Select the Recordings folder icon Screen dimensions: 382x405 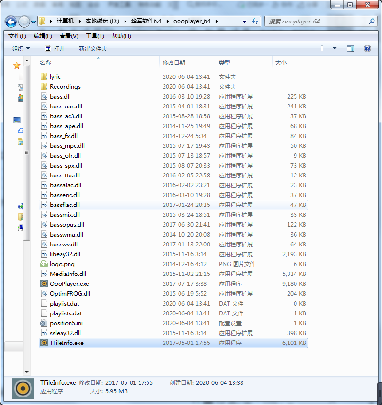pos(44,86)
